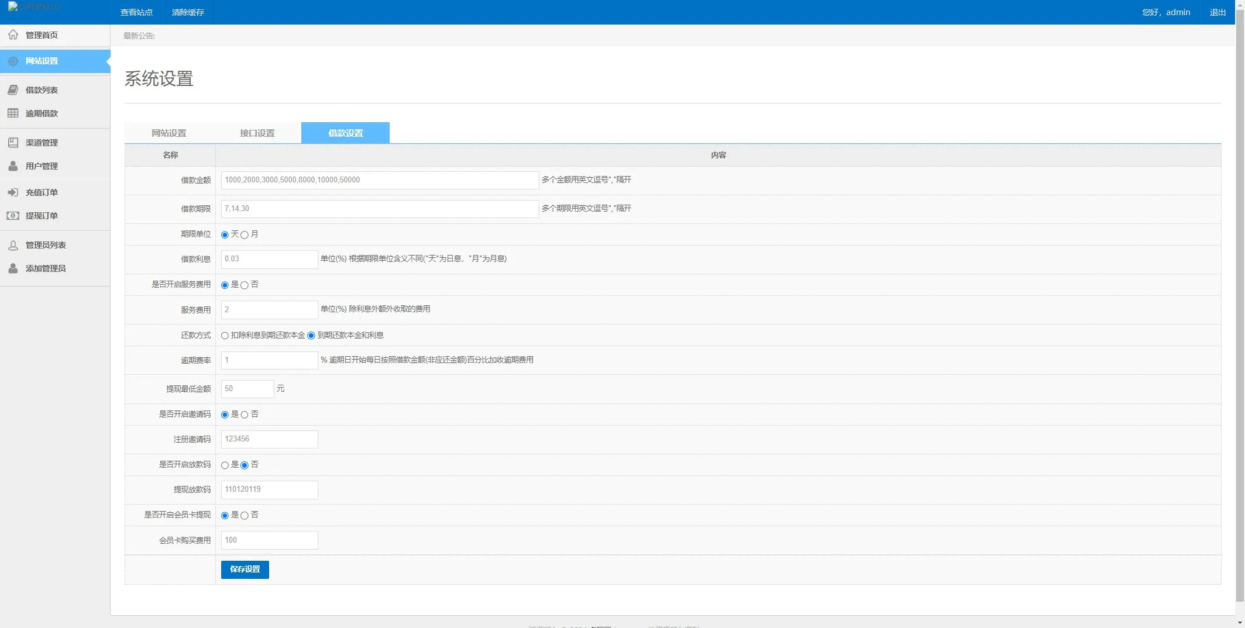Switch to the 网站设置 tab
The height and width of the screenshot is (628, 1245).
point(168,133)
